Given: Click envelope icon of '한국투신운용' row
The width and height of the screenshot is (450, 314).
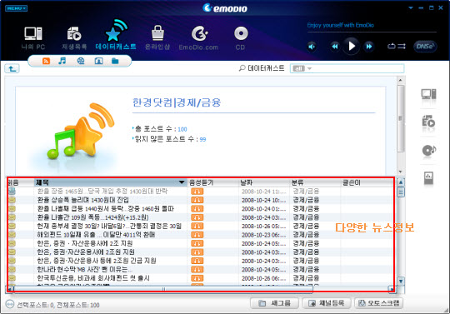Looking at the screenshot, I should 12,278.
